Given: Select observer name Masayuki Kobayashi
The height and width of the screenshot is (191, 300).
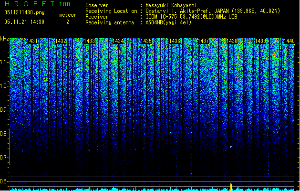Looking at the screenshot, I should click(x=171, y=5).
